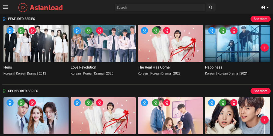Viewport: 273px width, 136px height.
Task: Click green ribbon badge on Love Revolution
Action: pos(88,30)
